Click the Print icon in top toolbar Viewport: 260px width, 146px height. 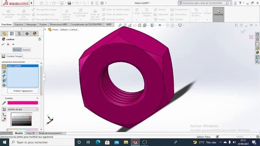69,3
